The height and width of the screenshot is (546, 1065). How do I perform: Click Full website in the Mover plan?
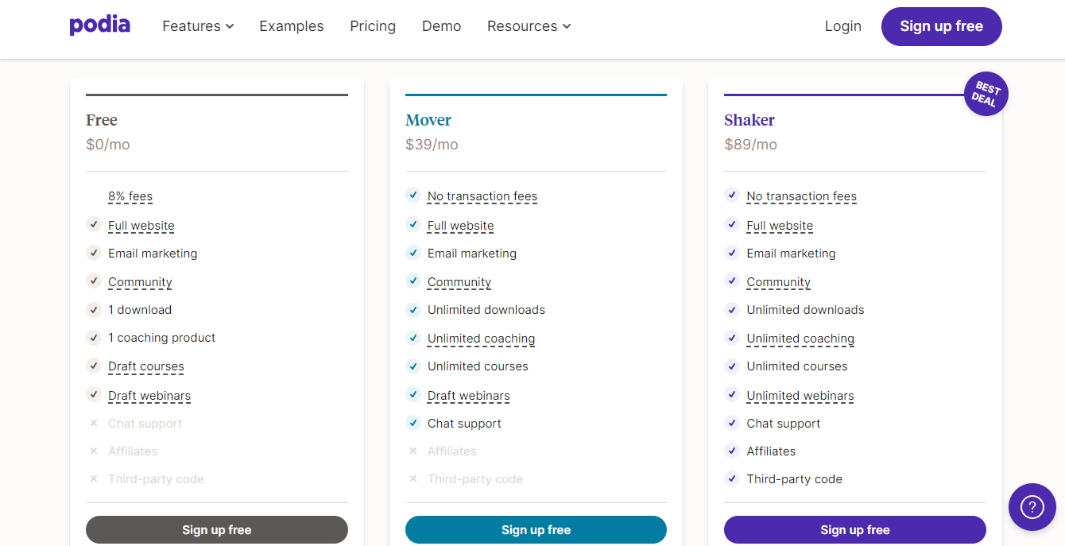(x=460, y=226)
